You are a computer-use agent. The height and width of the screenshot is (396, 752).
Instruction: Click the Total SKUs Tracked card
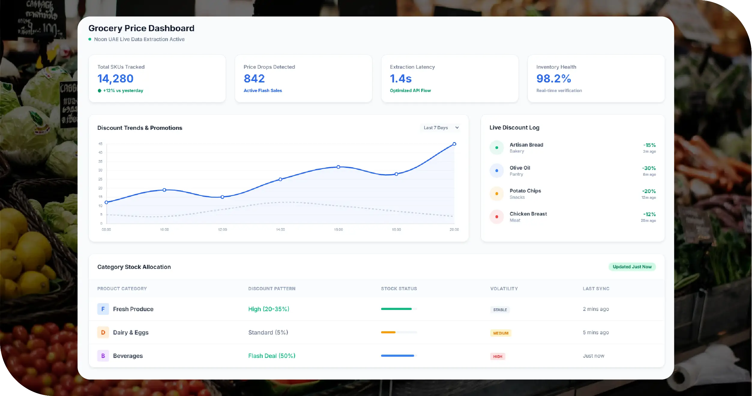pyautogui.click(x=157, y=79)
